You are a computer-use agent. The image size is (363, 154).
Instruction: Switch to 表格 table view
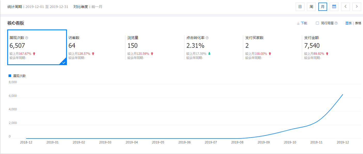(x=358, y=23)
